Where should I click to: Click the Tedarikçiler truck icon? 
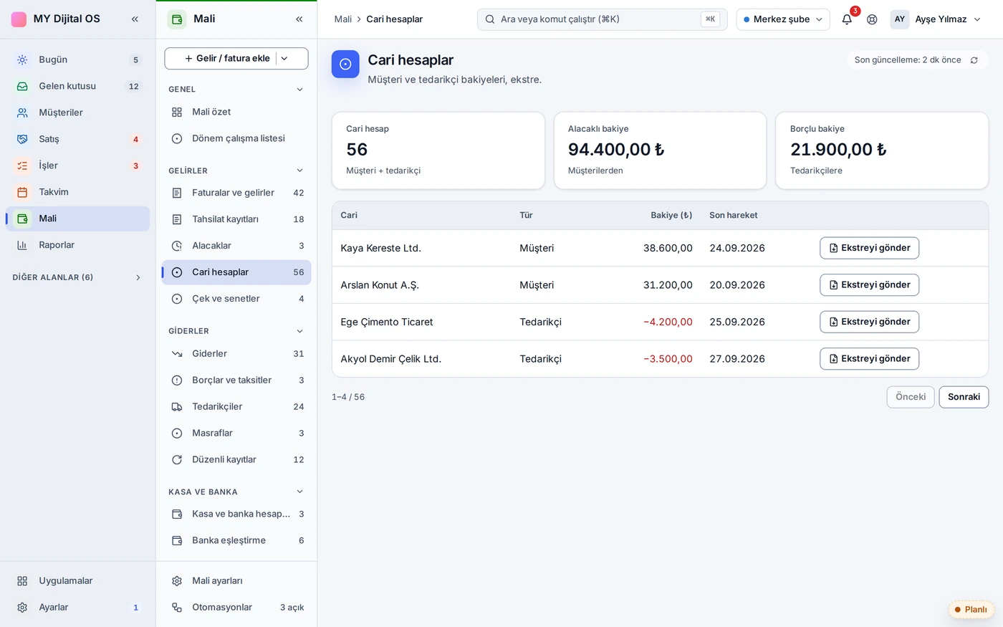pos(177,407)
